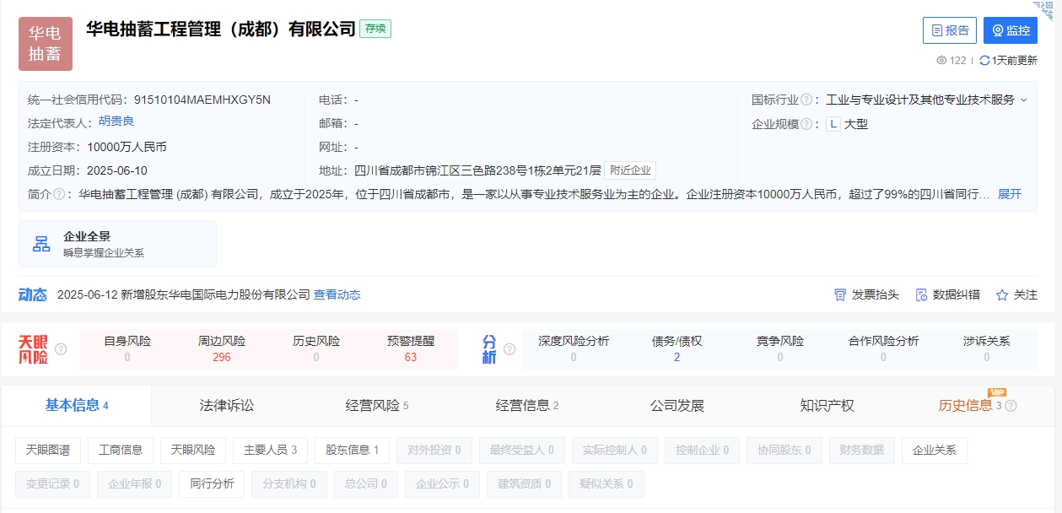Click the help icon next to 企业规模

click(x=806, y=124)
